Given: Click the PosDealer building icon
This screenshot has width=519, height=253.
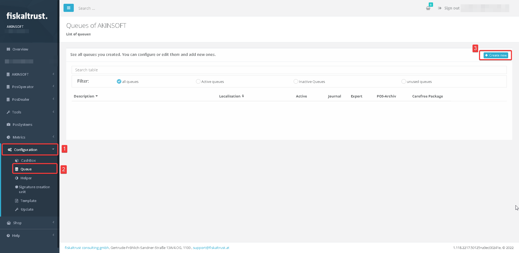Looking at the screenshot, I should [x=8, y=99].
